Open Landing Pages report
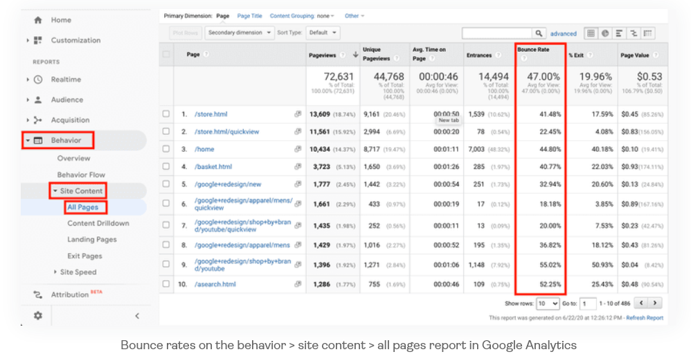The image size is (691, 361). [x=92, y=239]
